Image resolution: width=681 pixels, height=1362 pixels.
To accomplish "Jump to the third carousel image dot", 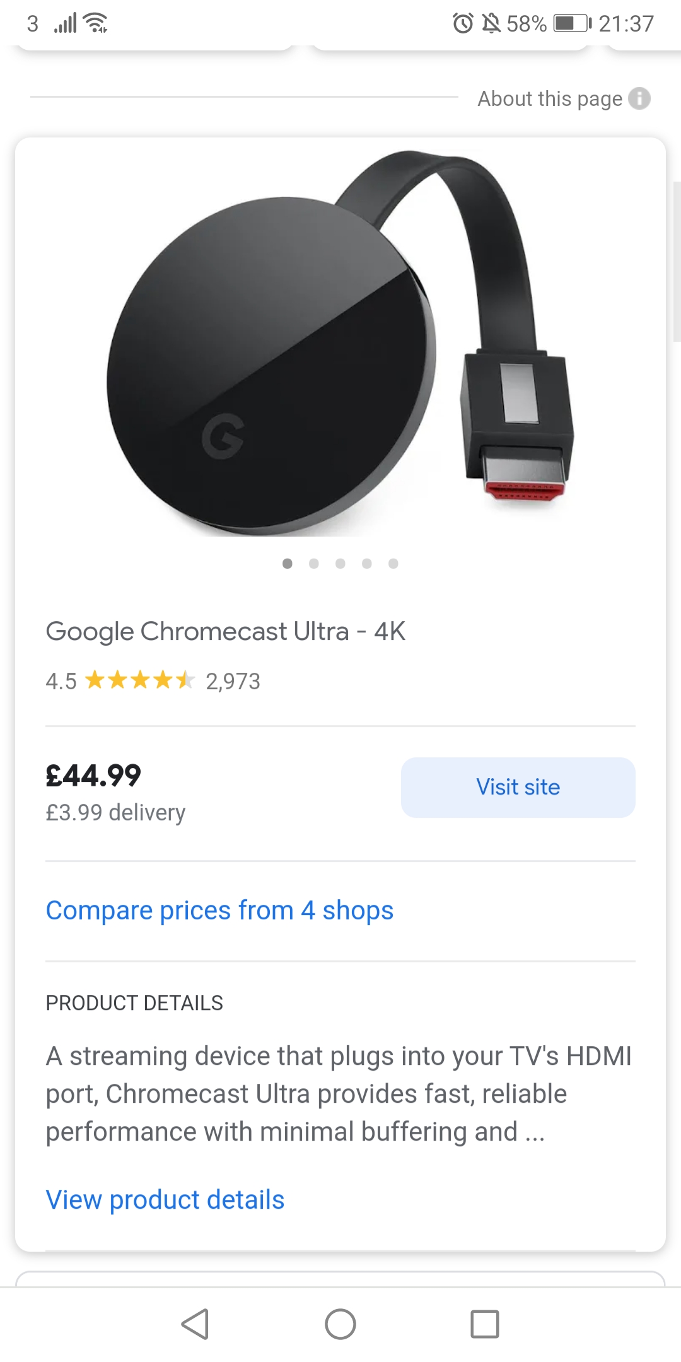I will coord(340,564).
